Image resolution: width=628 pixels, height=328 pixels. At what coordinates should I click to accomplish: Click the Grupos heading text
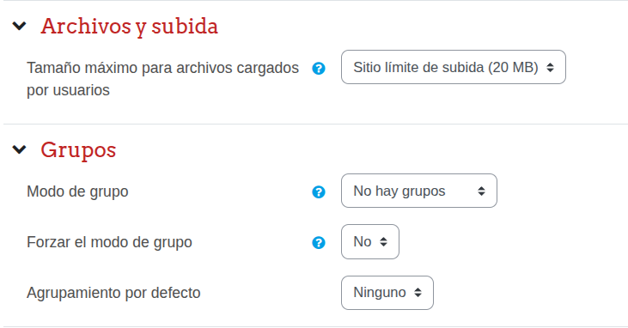point(78,150)
